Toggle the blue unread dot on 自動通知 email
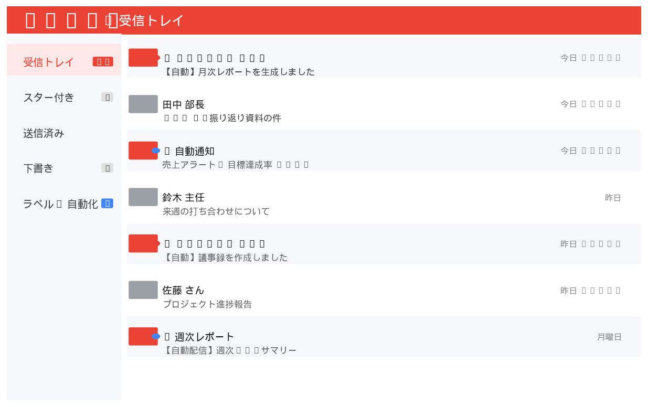This screenshot has width=648, height=407. 155,151
